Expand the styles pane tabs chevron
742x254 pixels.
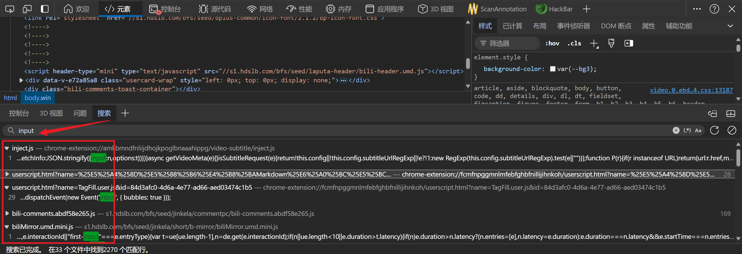tap(730, 26)
